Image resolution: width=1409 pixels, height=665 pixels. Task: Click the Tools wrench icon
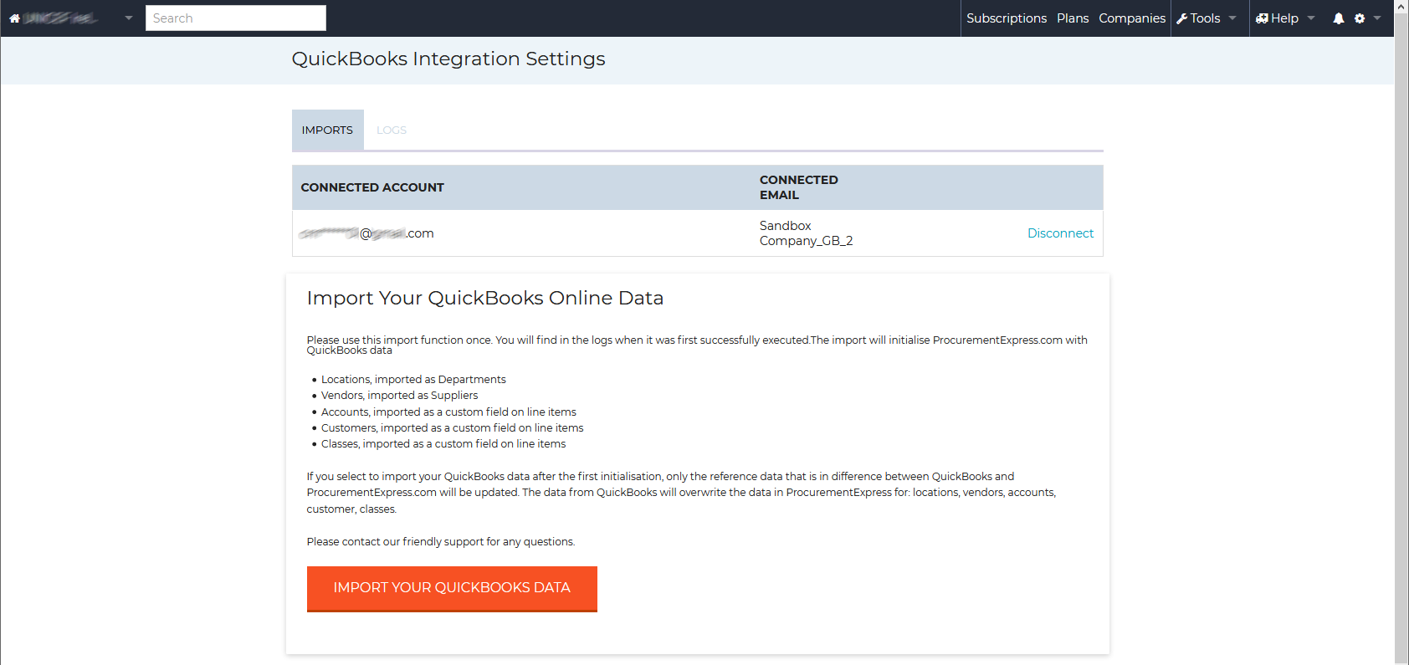1182,18
